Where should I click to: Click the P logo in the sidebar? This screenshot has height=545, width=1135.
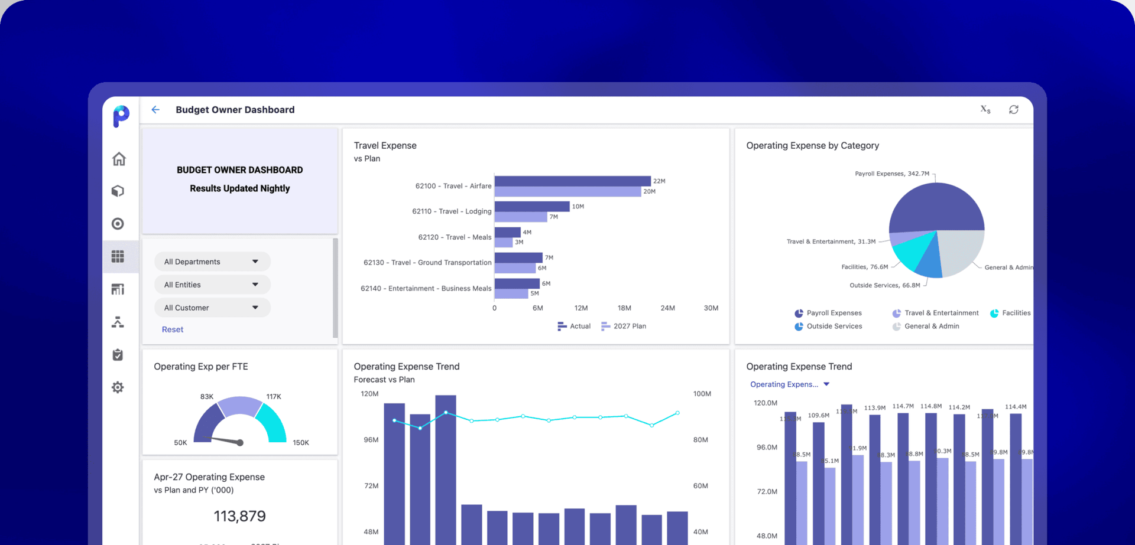(121, 116)
